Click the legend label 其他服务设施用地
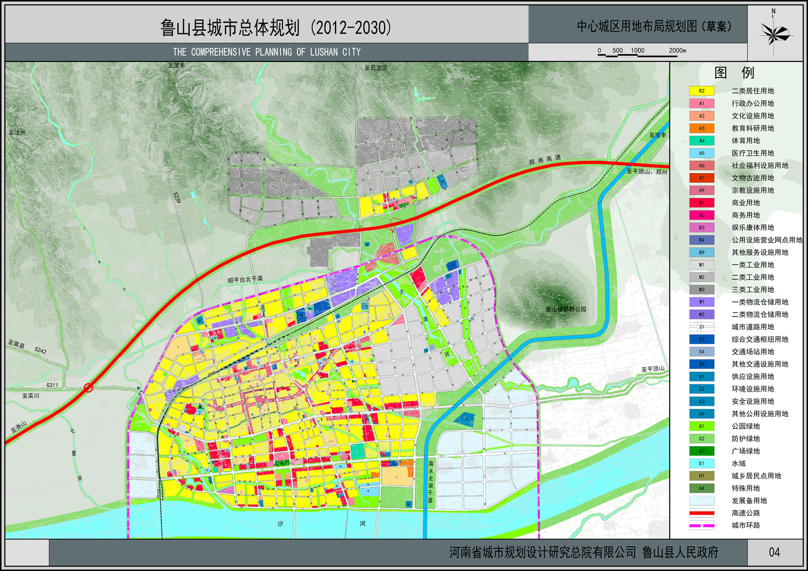This screenshot has width=808, height=571. (760, 252)
